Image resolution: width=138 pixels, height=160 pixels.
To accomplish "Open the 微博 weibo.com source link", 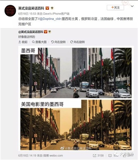I will (53, 155).
